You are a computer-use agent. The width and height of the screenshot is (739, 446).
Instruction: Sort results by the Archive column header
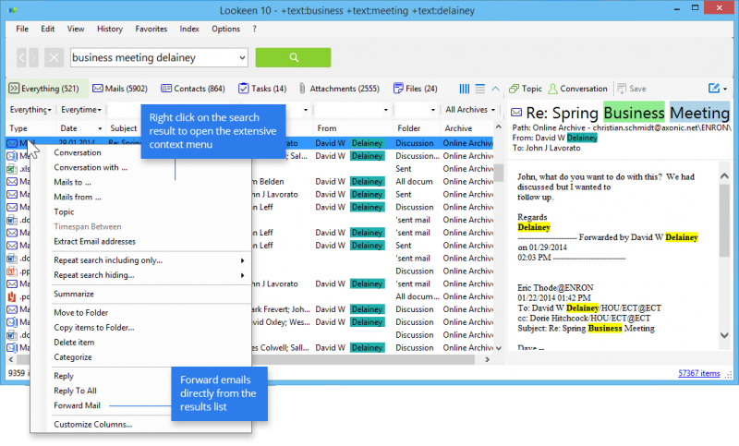click(x=458, y=128)
